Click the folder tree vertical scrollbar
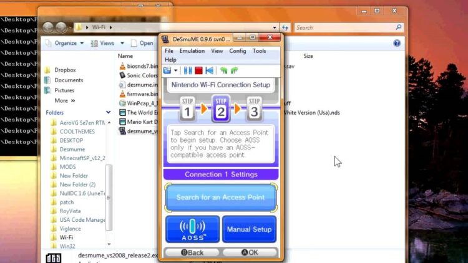This screenshot has height=263, width=468. 109,197
